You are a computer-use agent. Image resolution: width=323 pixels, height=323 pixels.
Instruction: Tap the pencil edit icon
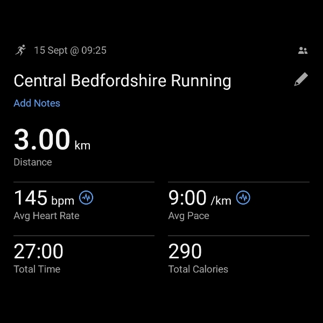[301, 80]
